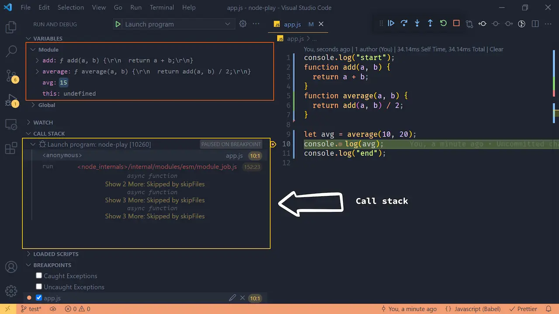This screenshot has width=559, height=314.
Task: Click Step Into in the debug toolbar
Action: click(417, 24)
